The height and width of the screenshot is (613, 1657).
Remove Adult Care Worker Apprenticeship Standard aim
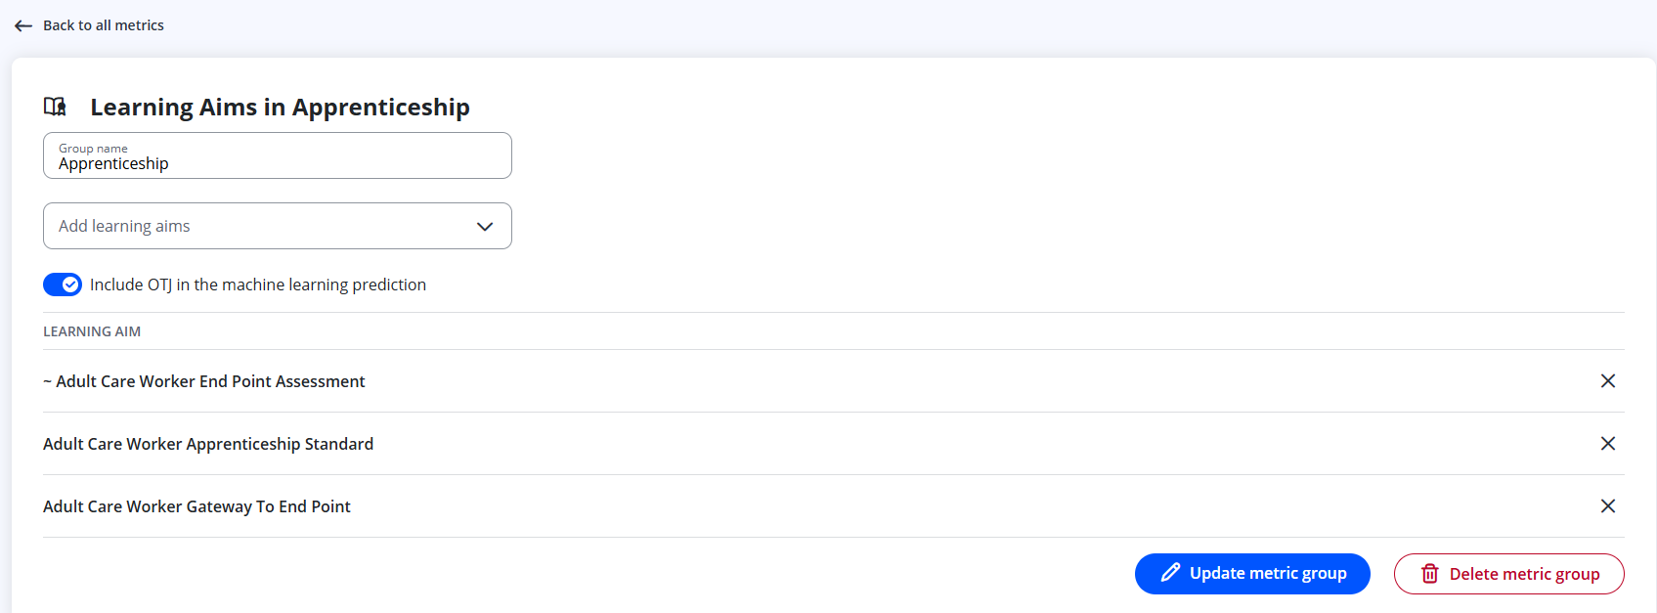[x=1607, y=444]
